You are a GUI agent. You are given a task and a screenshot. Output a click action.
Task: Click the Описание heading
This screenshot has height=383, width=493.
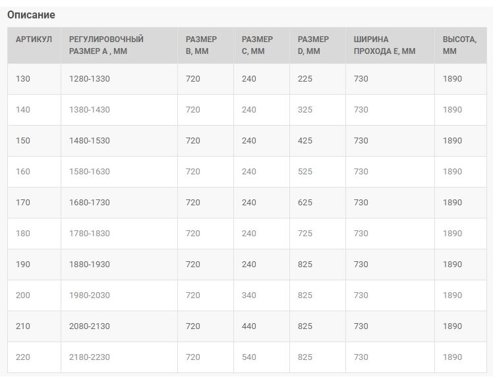click(31, 14)
